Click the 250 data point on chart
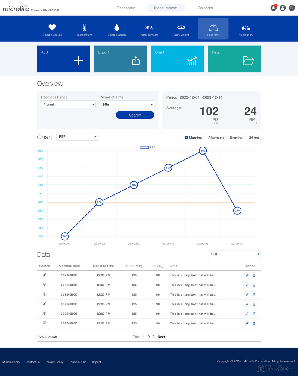The height and width of the screenshot is (376, 298). 237,211
